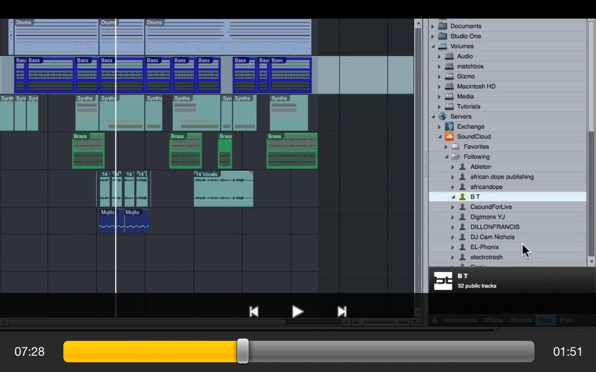
Task: Click the Exchange server icon
Action: 449,126
